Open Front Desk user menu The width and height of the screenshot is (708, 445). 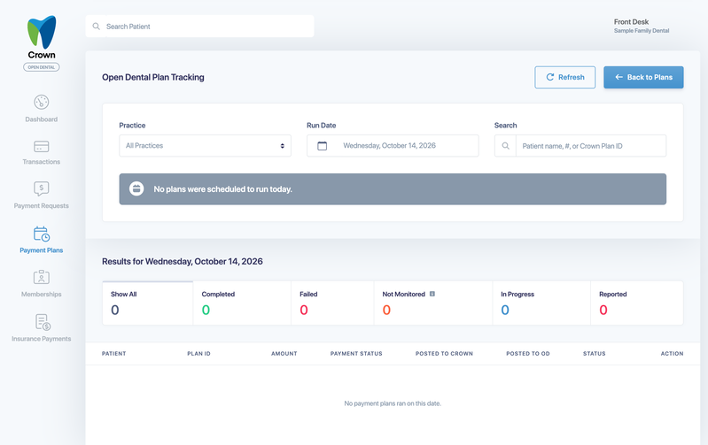pyautogui.click(x=642, y=26)
